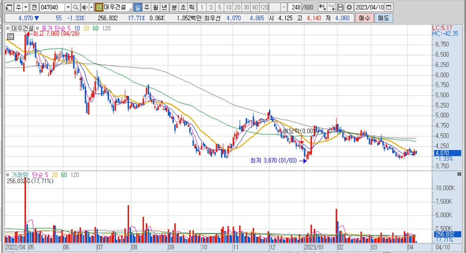Click the add line indicator icon
Screen dimensions: 466x253
[x=332, y=7]
